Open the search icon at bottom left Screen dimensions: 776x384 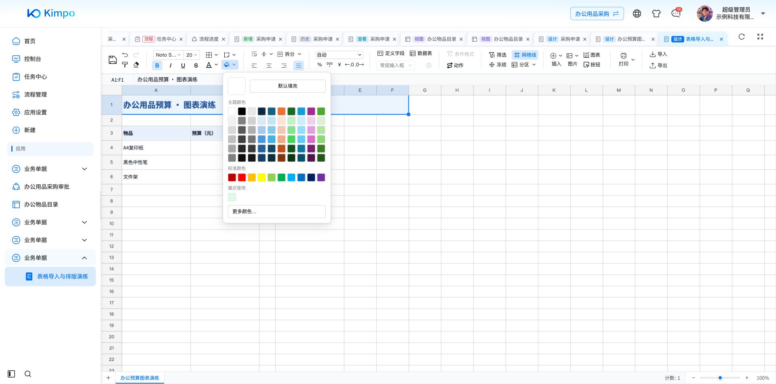coord(28,374)
